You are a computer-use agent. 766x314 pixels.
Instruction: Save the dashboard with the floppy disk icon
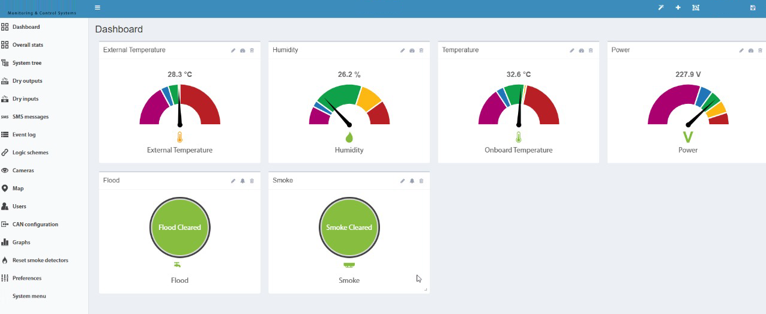point(753,8)
